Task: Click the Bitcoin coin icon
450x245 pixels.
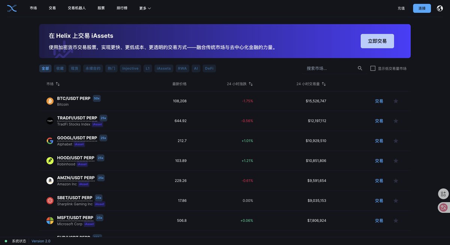Action: coord(50,101)
